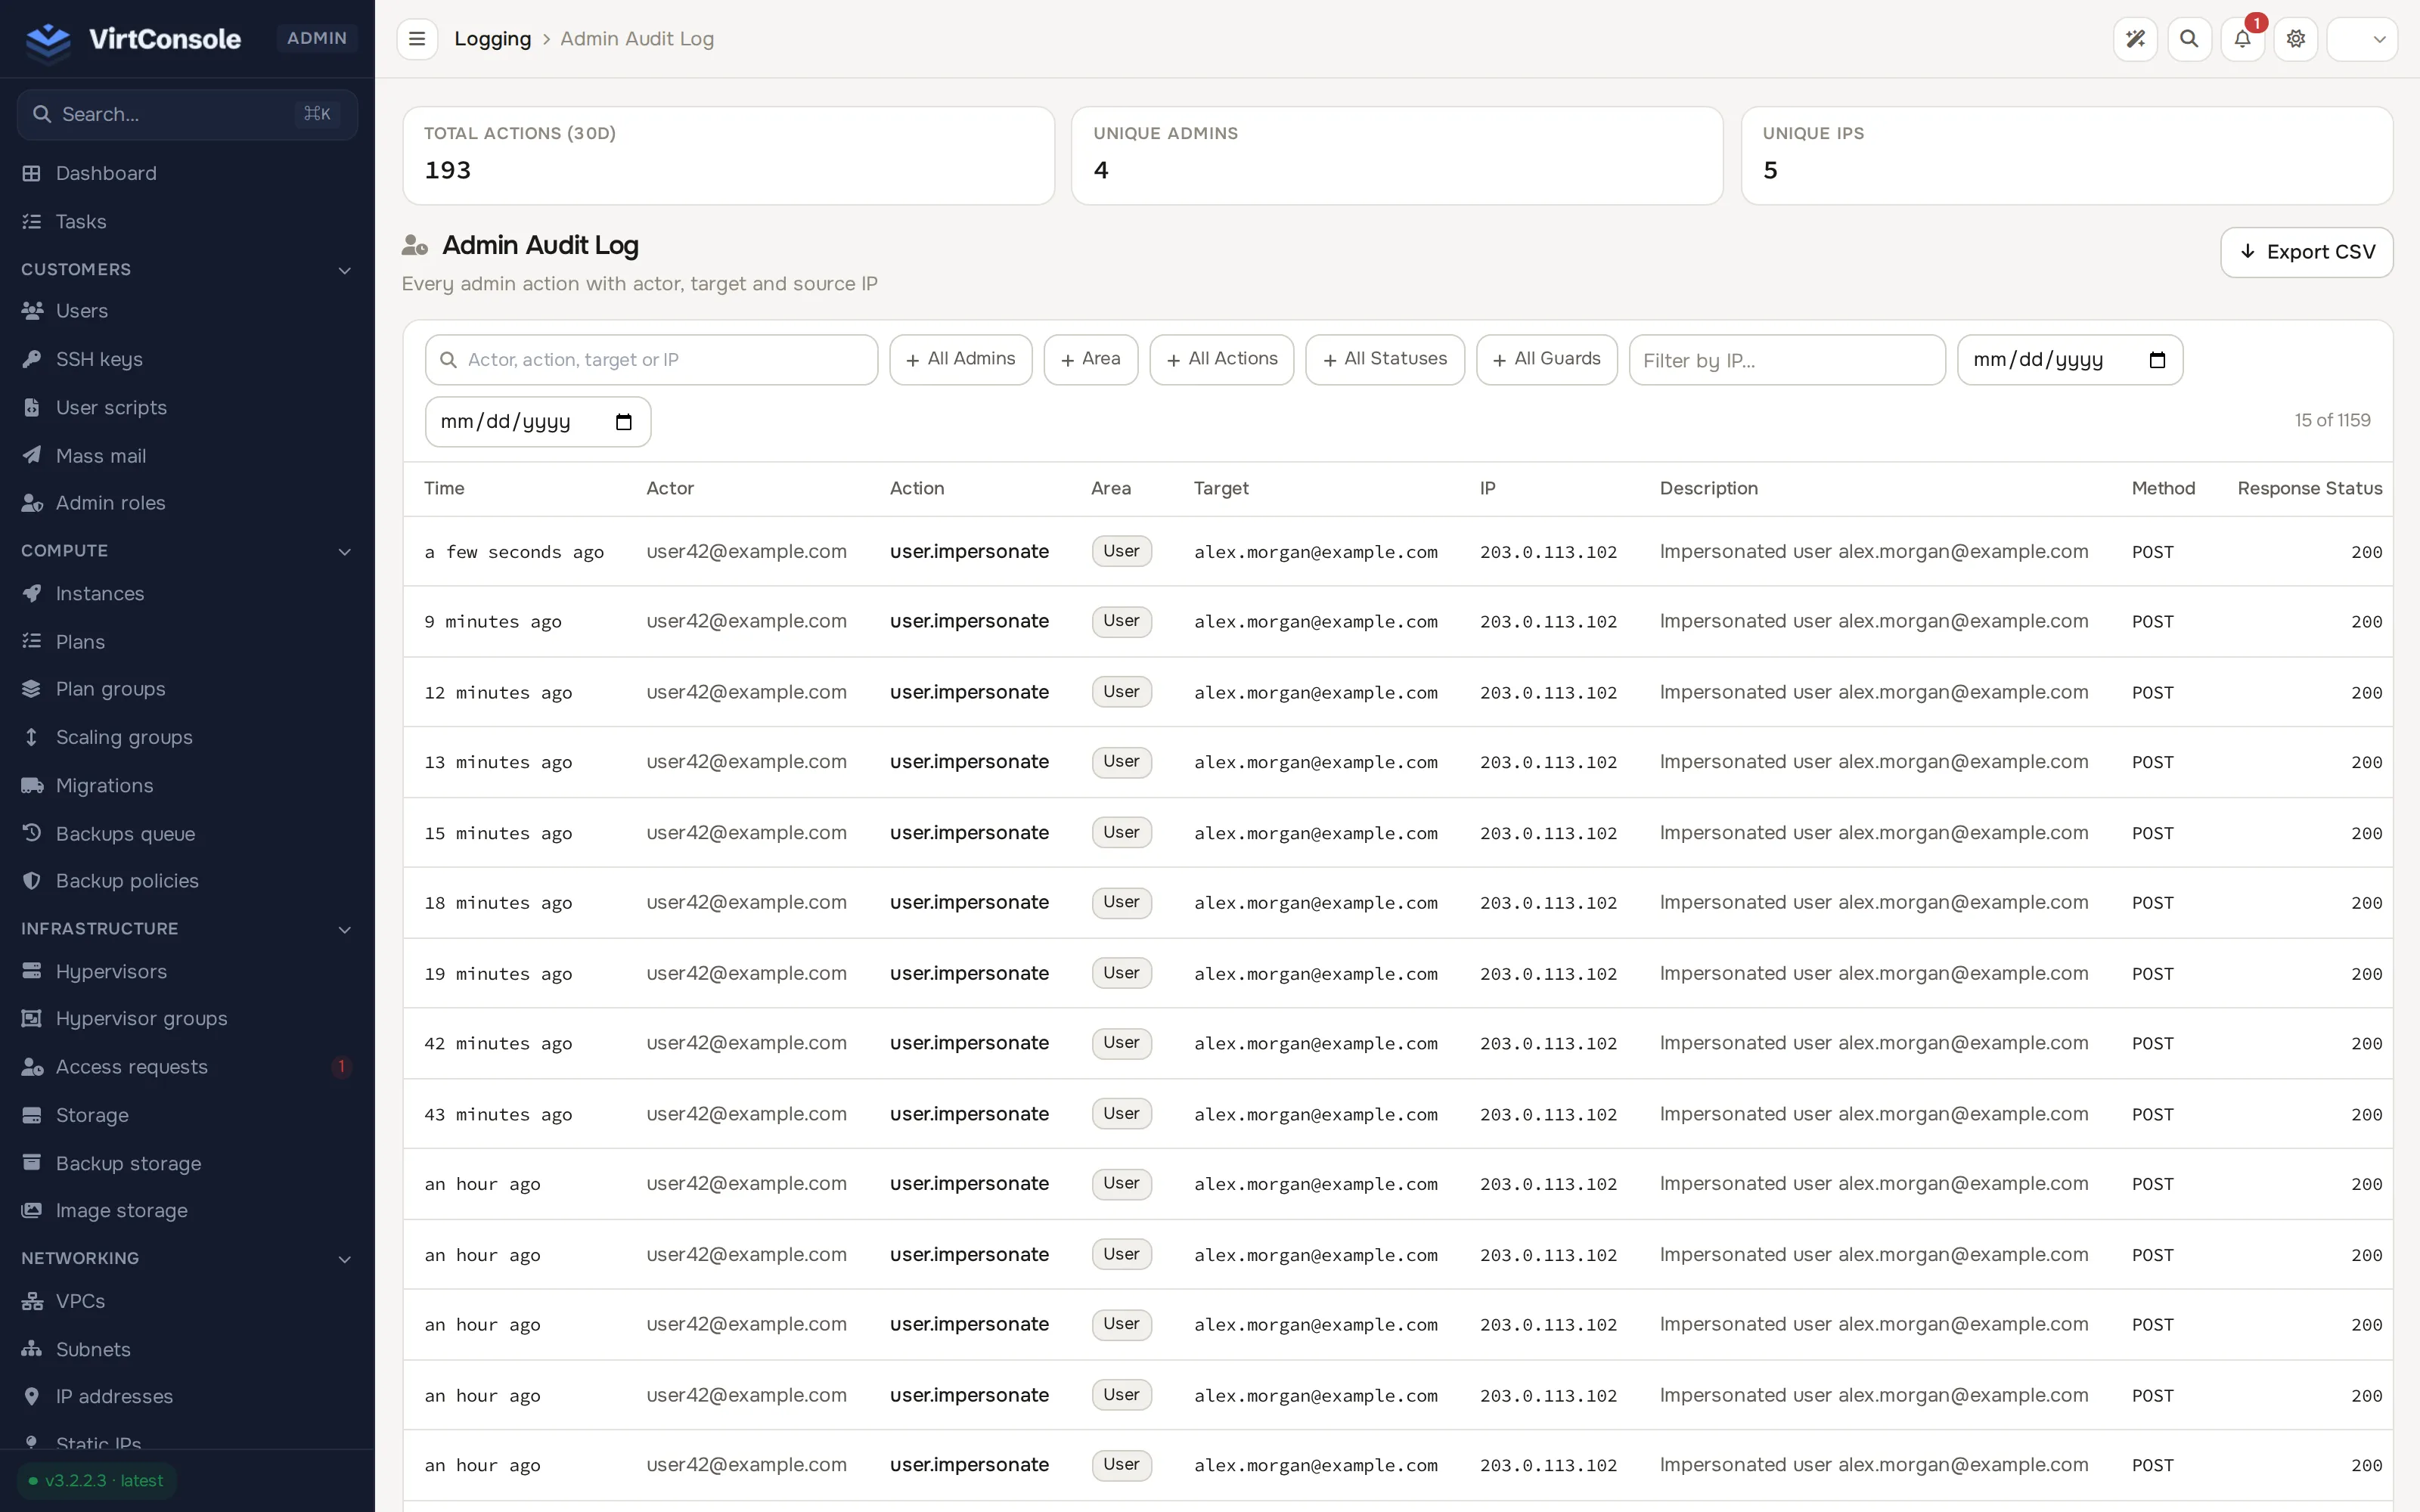Click the User badge in the 9 minutes ago row
Image resolution: width=2420 pixels, height=1512 pixels.
[x=1121, y=621]
